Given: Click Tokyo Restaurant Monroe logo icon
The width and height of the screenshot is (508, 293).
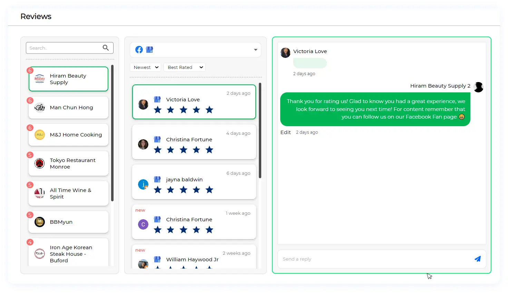Looking at the screenshot, I should coord(40,163).
